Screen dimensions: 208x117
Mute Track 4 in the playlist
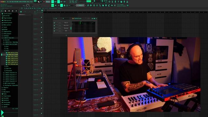coord(41,32)
